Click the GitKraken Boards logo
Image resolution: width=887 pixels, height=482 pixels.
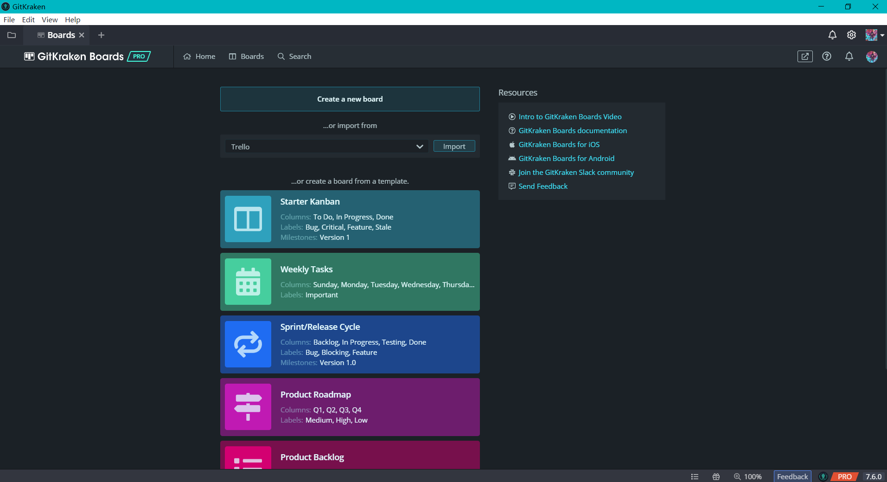74,57
